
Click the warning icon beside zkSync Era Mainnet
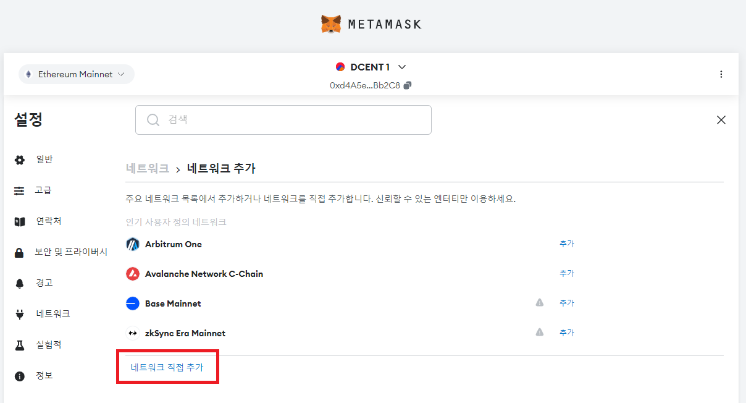coord(540,333)
